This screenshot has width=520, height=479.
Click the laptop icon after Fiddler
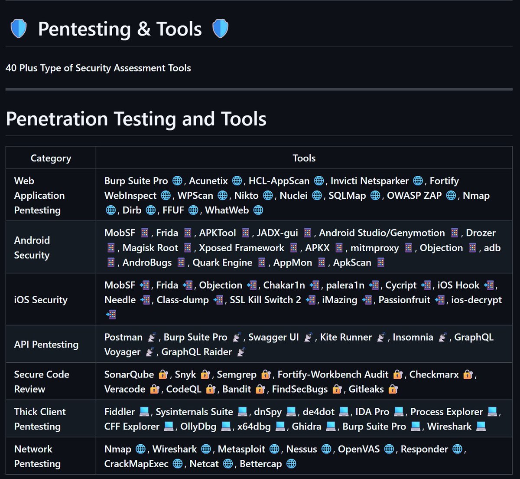tap(144, 412)
